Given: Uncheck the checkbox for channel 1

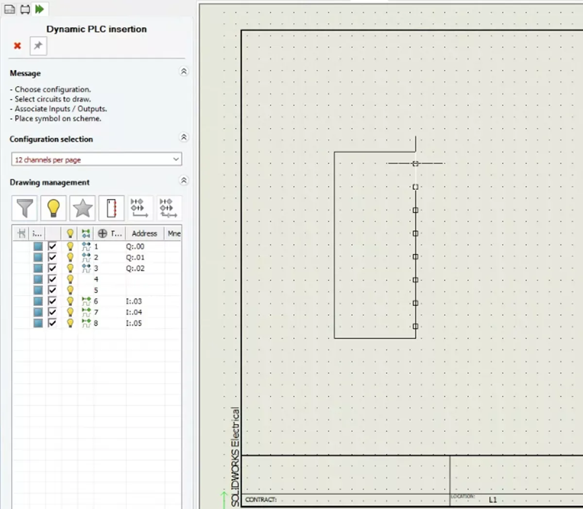Looking at the screenshot, I should (x=52, y=246).
